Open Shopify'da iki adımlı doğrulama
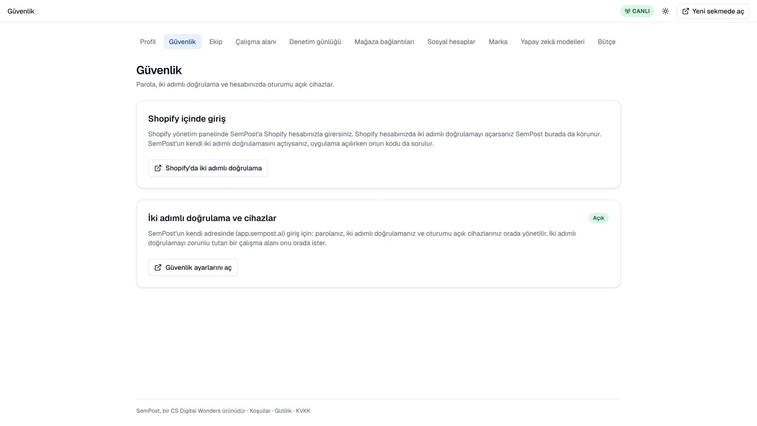 coord(208,168)
